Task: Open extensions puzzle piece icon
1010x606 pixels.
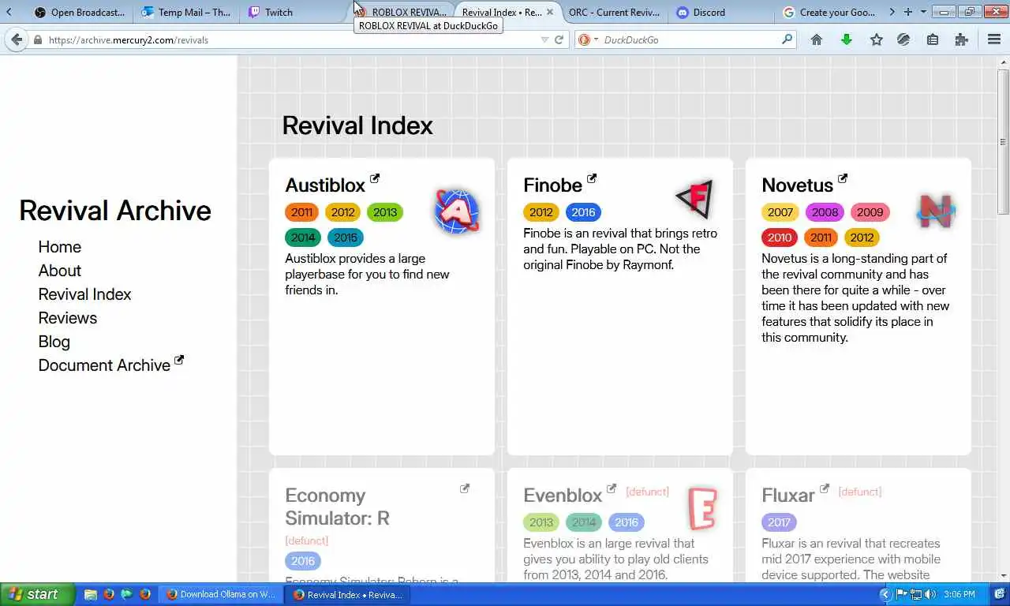Action: [x=961, y=39]
